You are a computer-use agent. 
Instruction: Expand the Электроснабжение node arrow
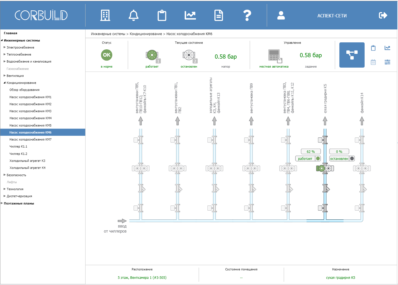4,47
